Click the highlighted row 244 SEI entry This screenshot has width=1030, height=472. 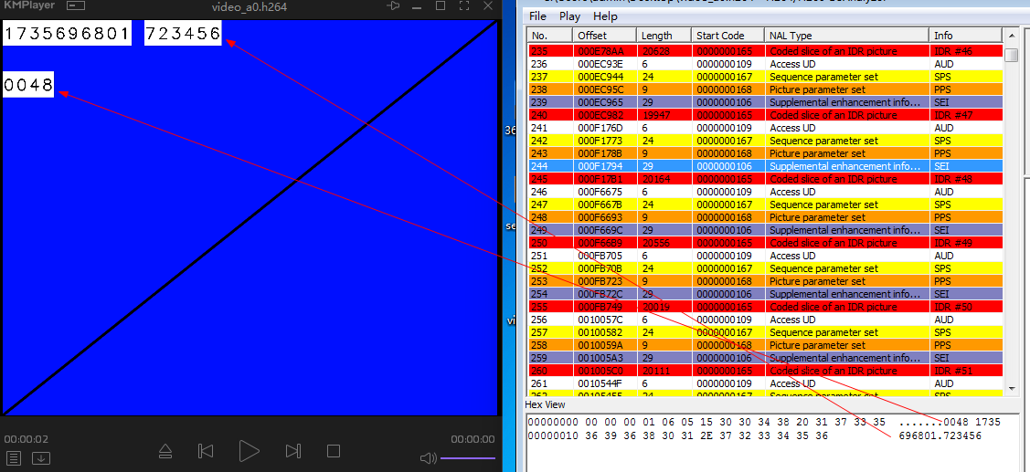(x=765, y=166)
